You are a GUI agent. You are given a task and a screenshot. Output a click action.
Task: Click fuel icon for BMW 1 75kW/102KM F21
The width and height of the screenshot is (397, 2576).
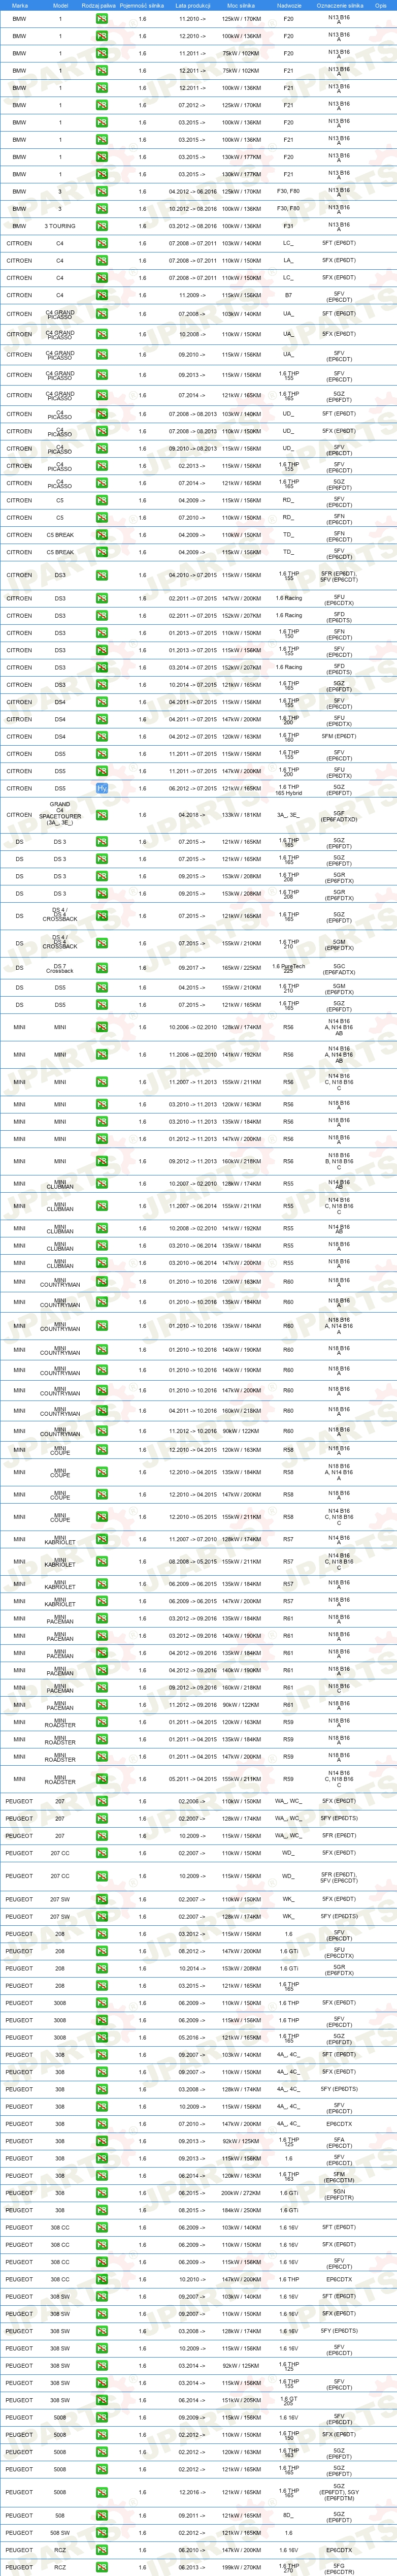pos(102,71)
